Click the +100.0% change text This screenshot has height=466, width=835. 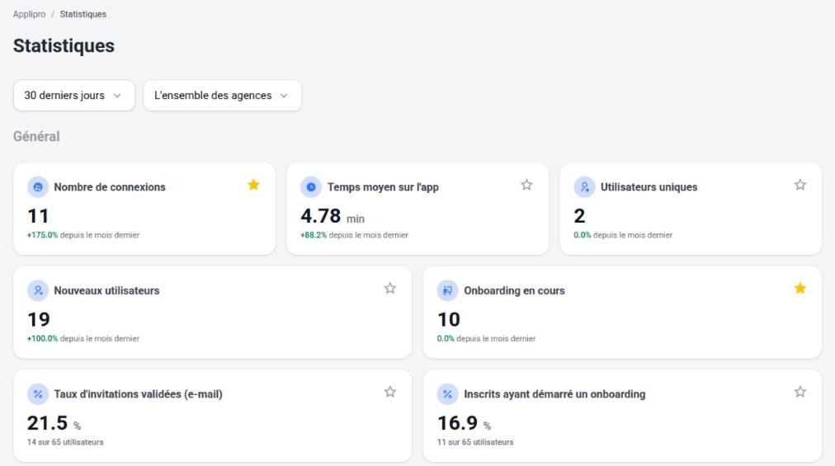click(x=43, y=338)
